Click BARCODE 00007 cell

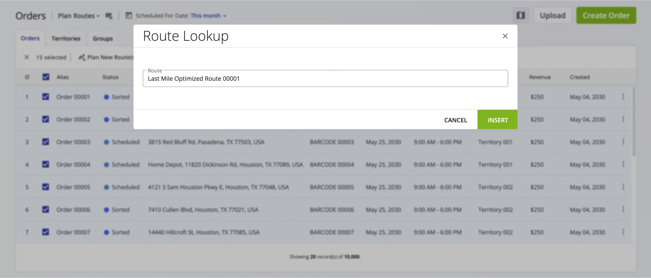point(332,232)
